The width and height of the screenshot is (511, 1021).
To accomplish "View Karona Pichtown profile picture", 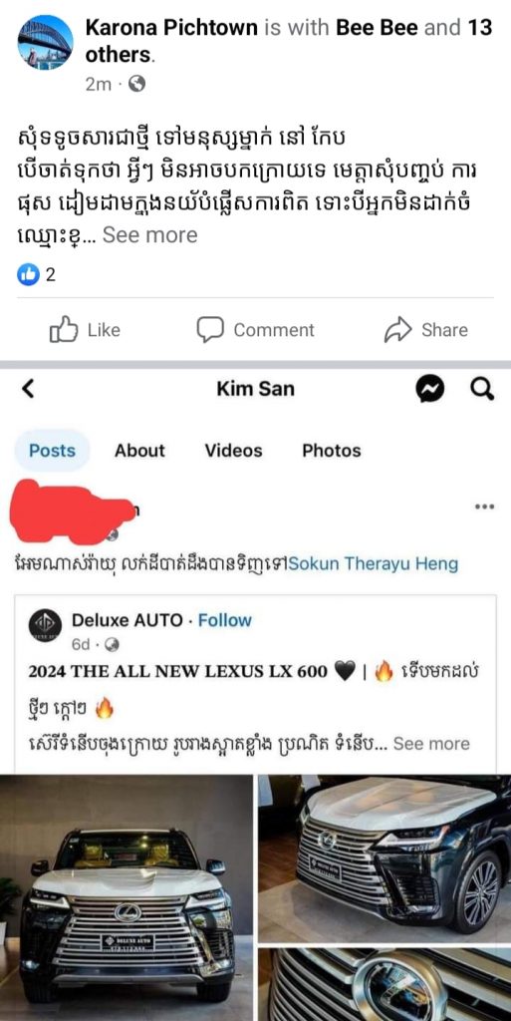I will pos(46,42).
